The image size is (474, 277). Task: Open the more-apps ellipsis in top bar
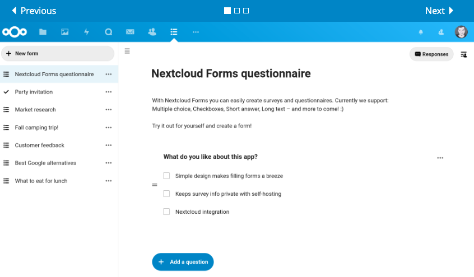coord(196,32)
